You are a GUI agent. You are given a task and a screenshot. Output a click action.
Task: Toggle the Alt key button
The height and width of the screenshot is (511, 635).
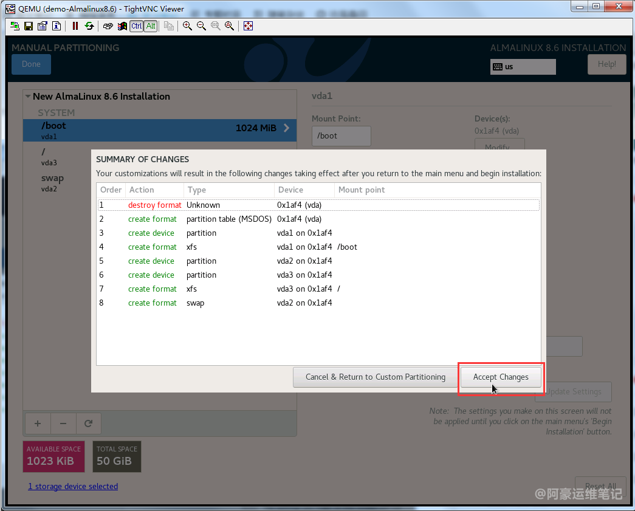pos(151,26)
